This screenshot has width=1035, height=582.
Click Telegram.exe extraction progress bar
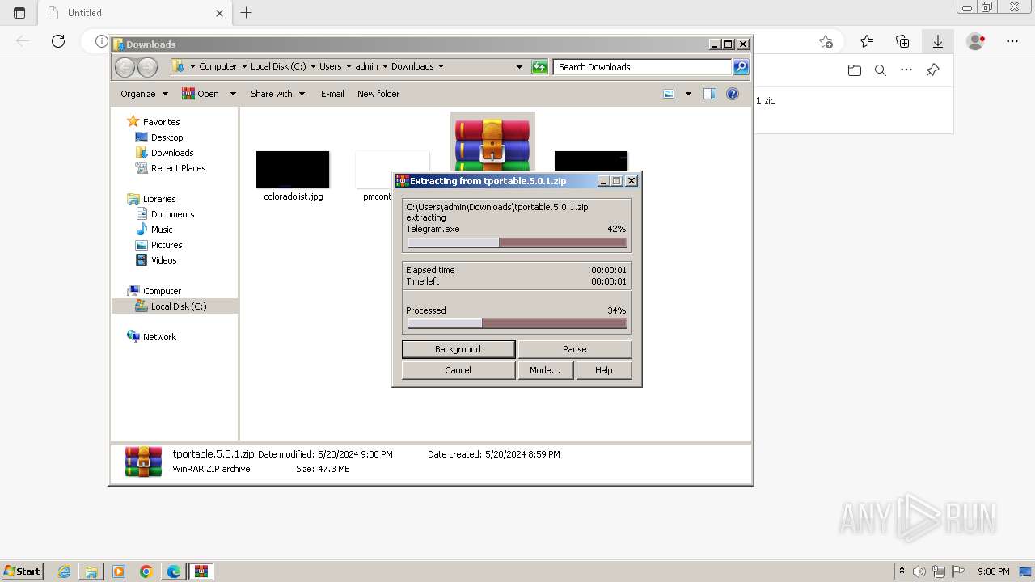coord(517,242)
